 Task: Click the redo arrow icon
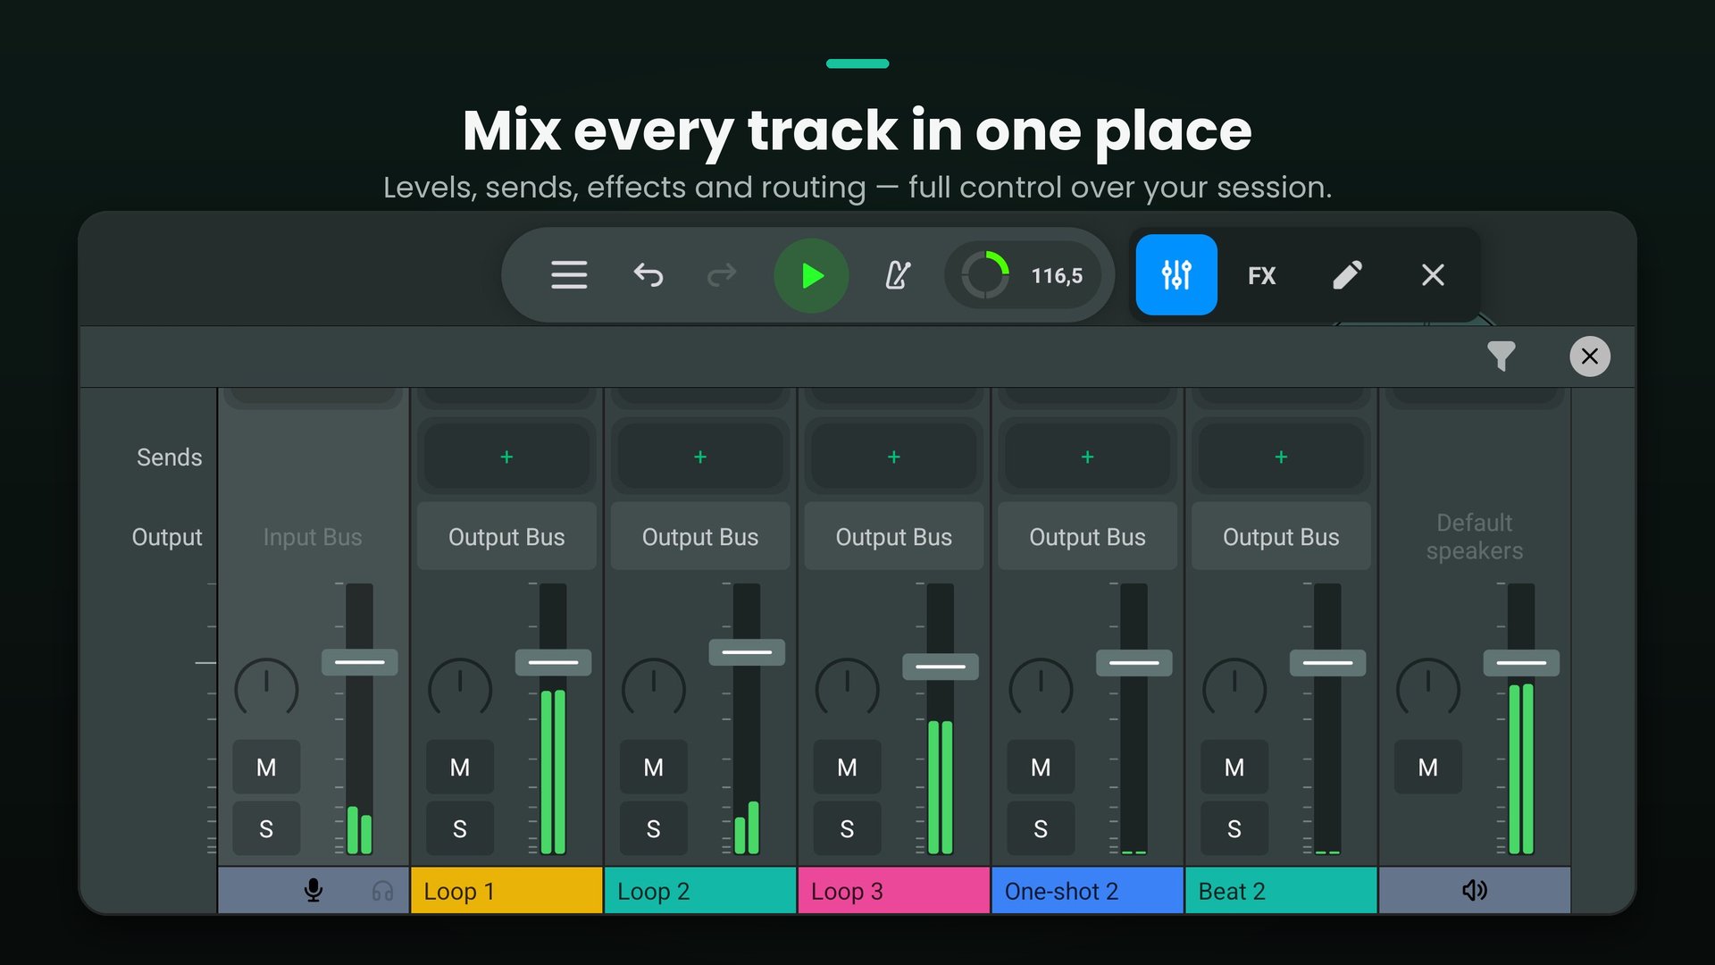722,275
